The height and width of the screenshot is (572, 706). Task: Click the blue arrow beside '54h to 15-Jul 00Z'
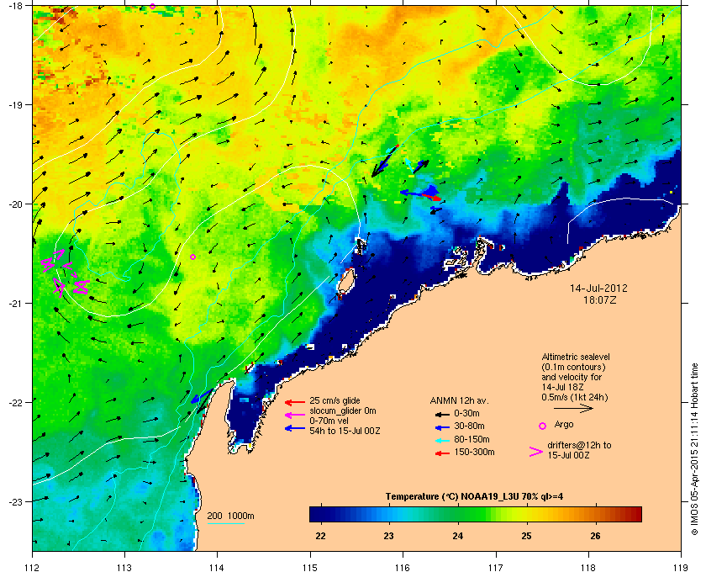click(295, 428)
